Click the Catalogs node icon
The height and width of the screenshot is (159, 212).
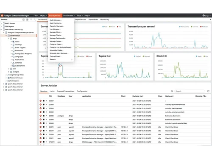pos(14,45)
